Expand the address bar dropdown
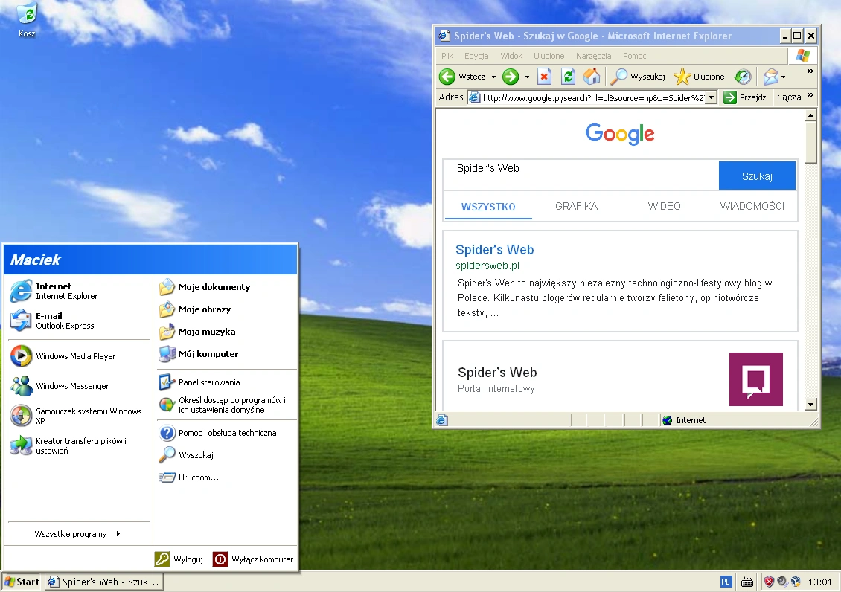The height and width of the screenshot is (592, 841). (711, 97)
